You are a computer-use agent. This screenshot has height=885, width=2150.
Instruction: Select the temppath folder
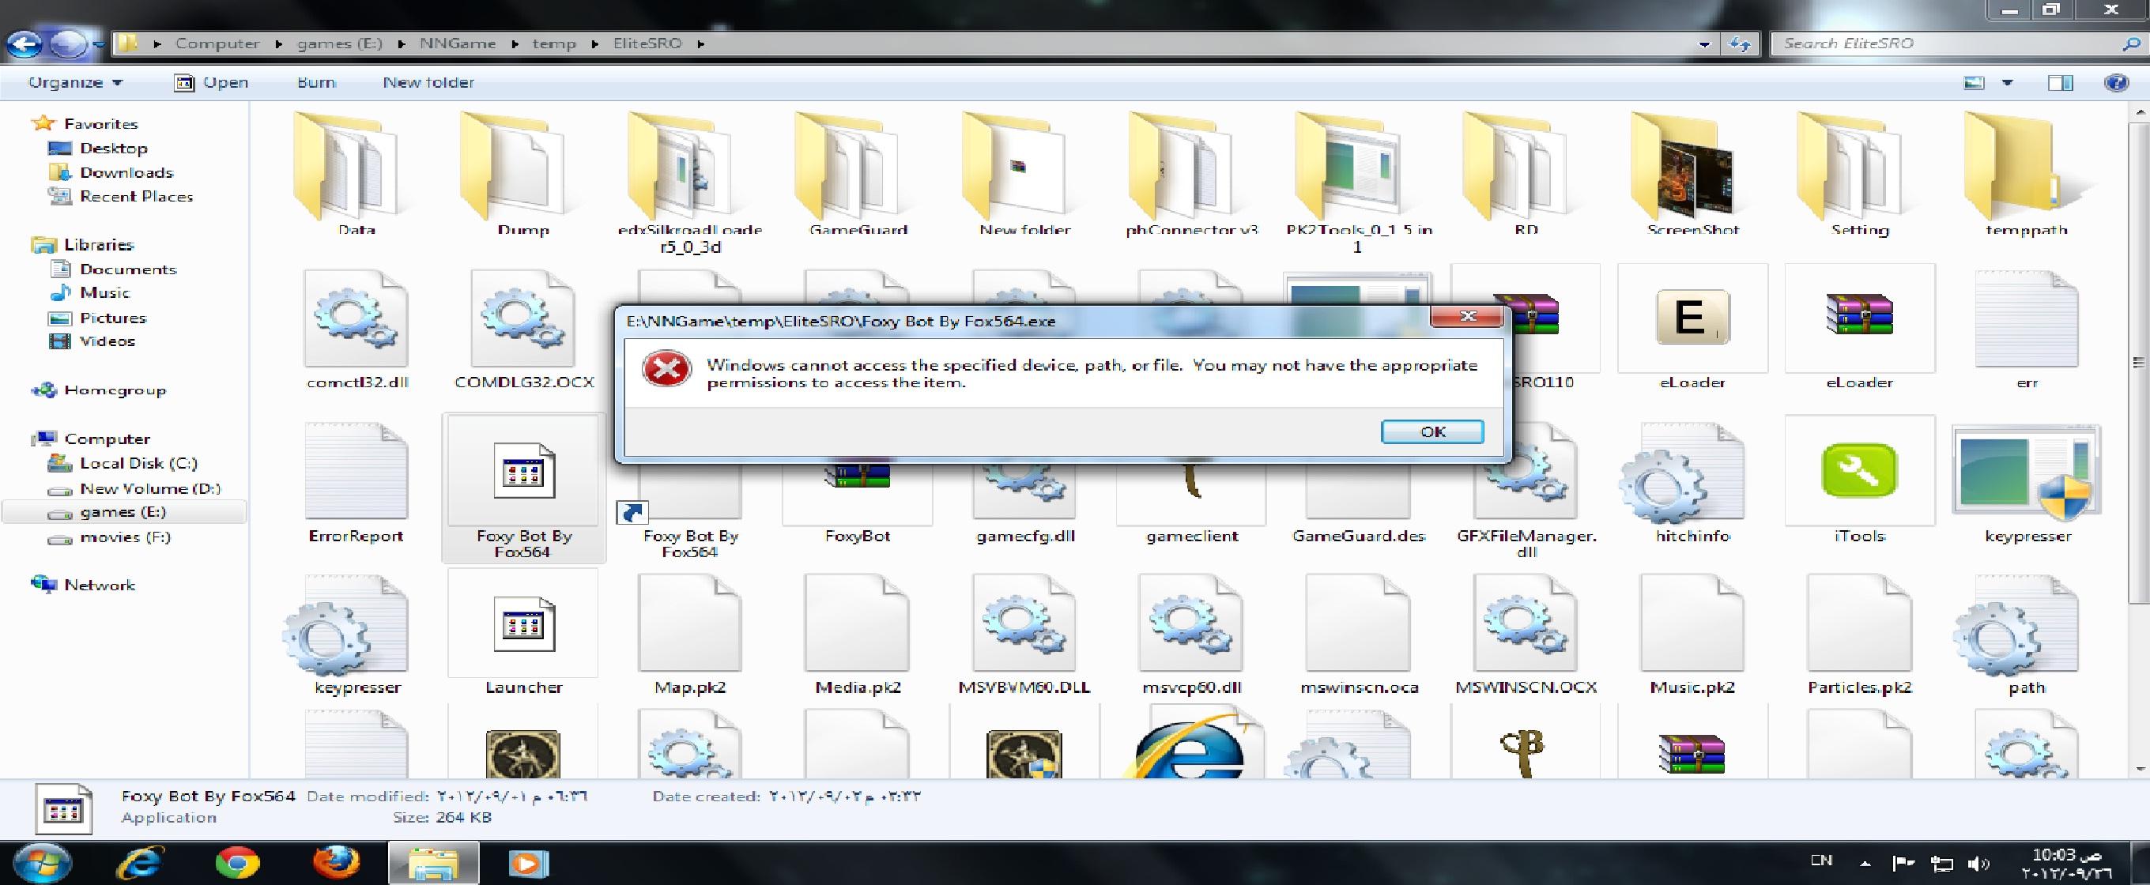click(2027, 175)
